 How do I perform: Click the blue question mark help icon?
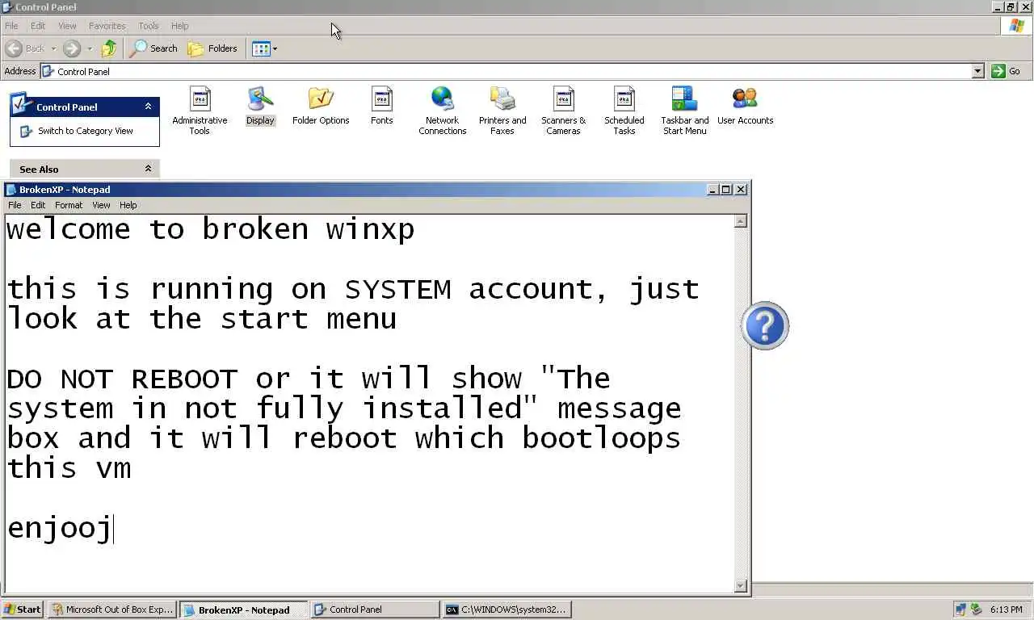pos(764,325)
